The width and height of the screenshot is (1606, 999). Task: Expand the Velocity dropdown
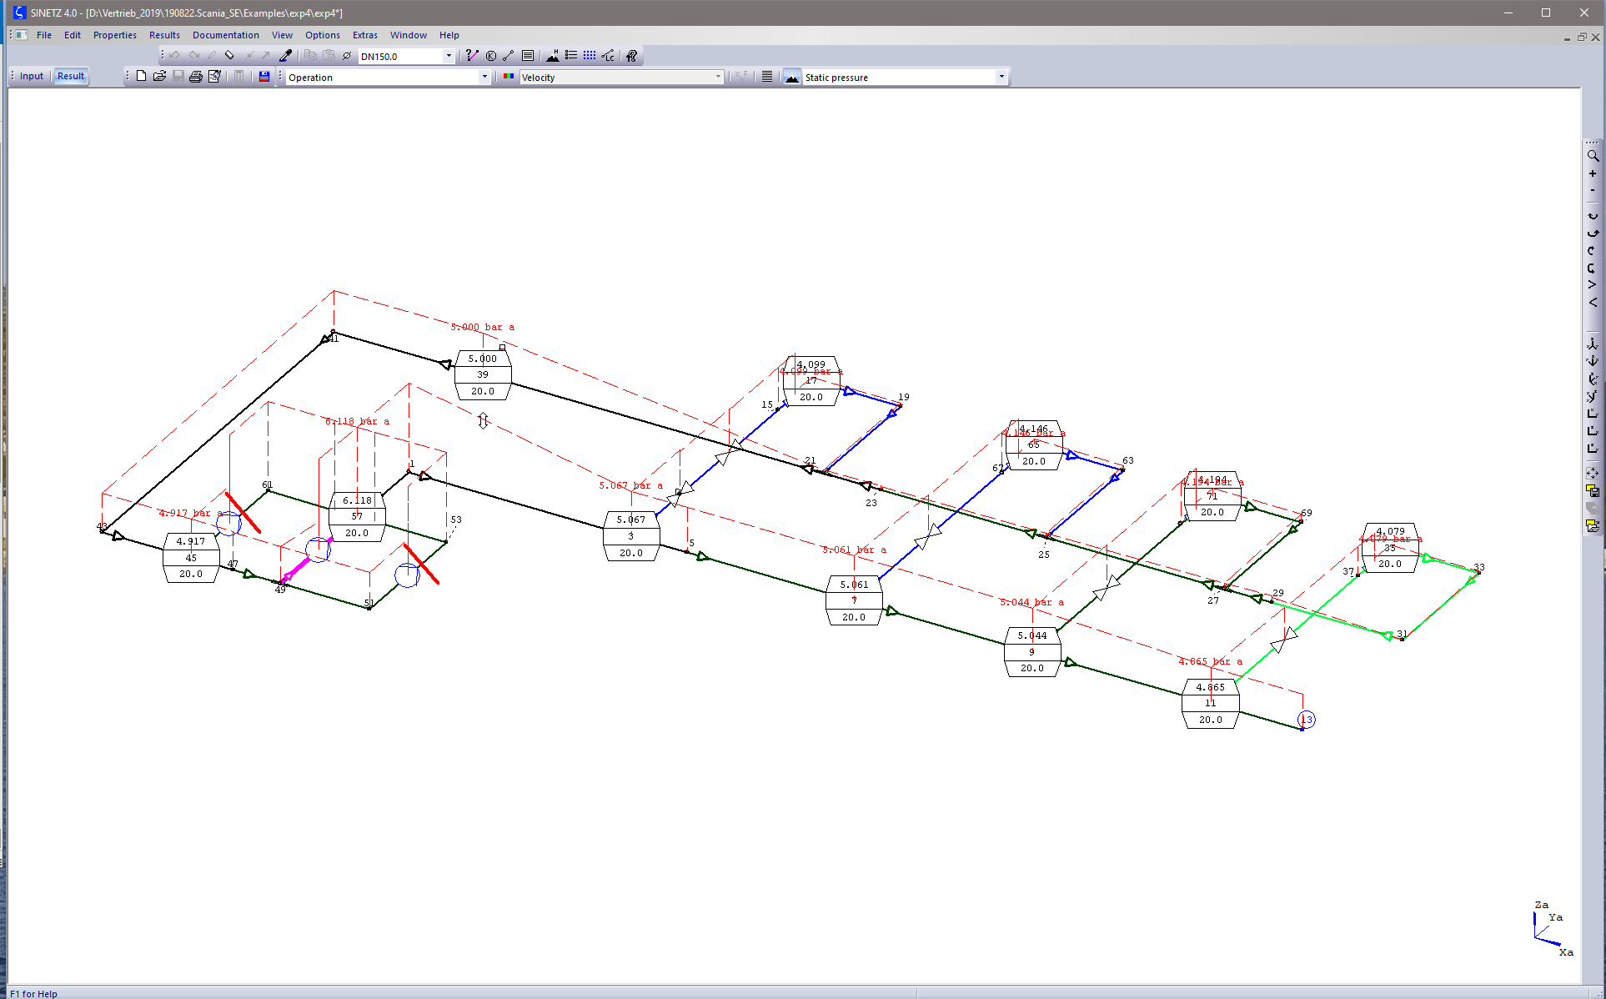click(718, 77)
